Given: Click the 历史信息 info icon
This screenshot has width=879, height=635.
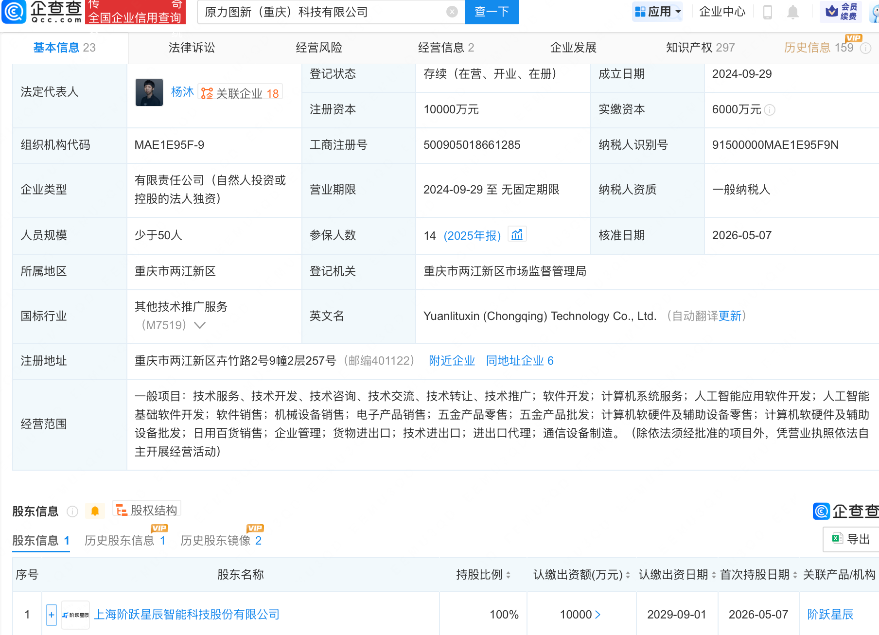Looking at the screenshot, I should [x=866, y=48].
